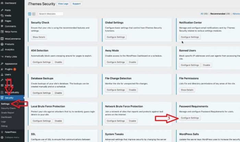Image resolution: width=240 pixels, height=142 pixels.
Task: Disable the Away Mode module
Action: 132,62
